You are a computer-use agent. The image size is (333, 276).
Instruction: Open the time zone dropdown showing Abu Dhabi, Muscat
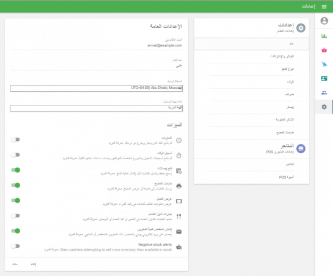click(x=97, y=88)
